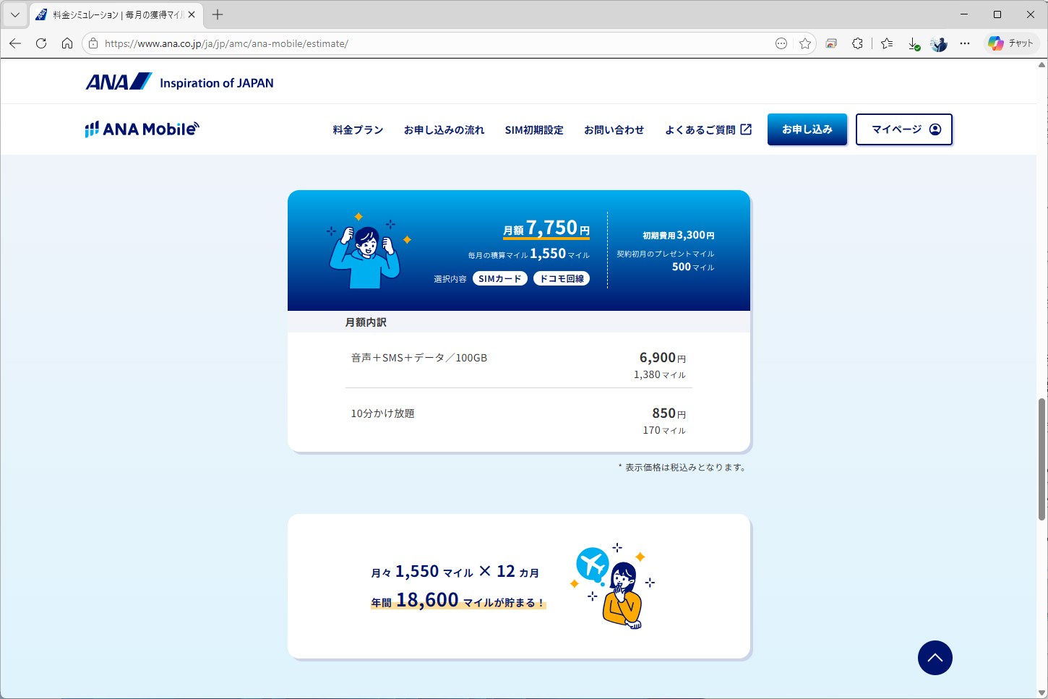Viewport: 1048px width, 699px height.
Task: Open the お問い合わせ menu item
Action: point(614,130)
